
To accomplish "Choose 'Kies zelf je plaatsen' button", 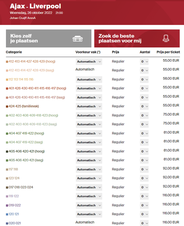I will (x=49, y=38).
